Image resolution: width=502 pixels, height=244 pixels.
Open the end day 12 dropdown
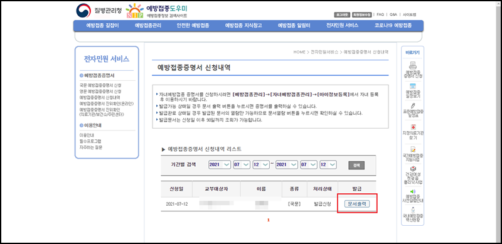328,164
